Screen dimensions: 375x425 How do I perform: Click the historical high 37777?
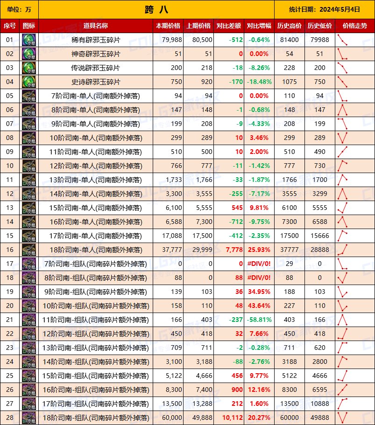pos(289,250)
